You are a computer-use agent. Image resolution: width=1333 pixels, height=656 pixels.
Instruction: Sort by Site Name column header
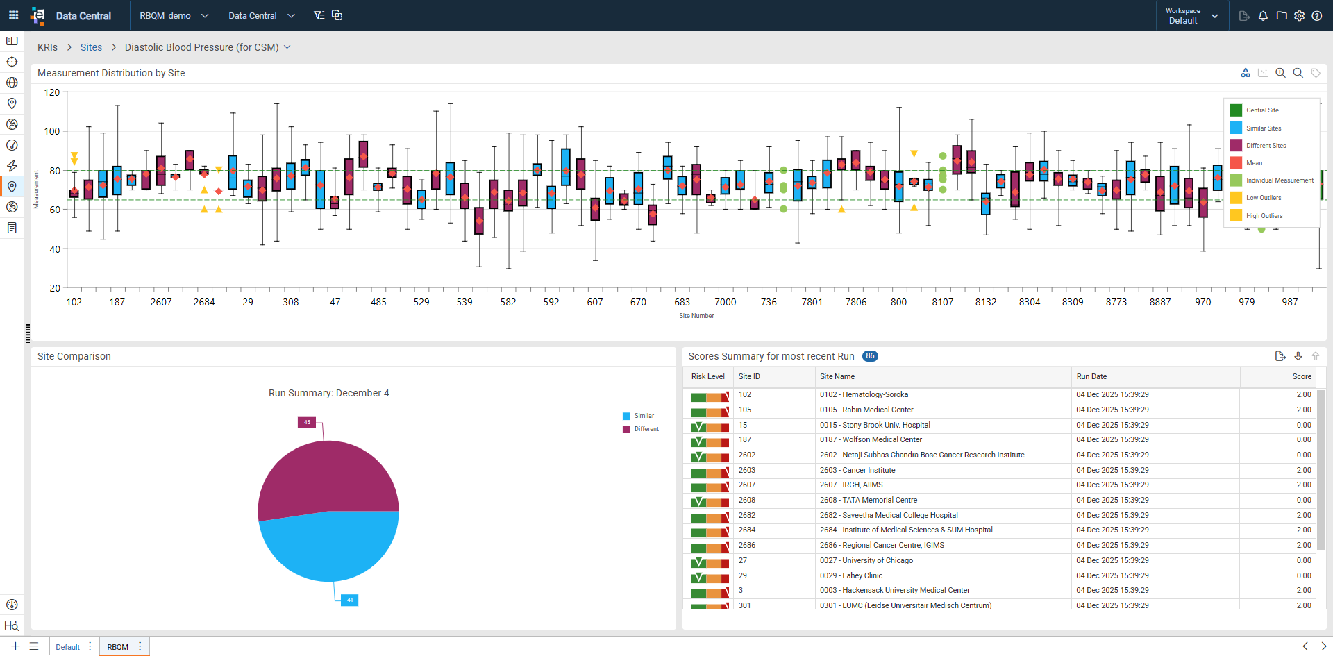[x=943, y=376]
